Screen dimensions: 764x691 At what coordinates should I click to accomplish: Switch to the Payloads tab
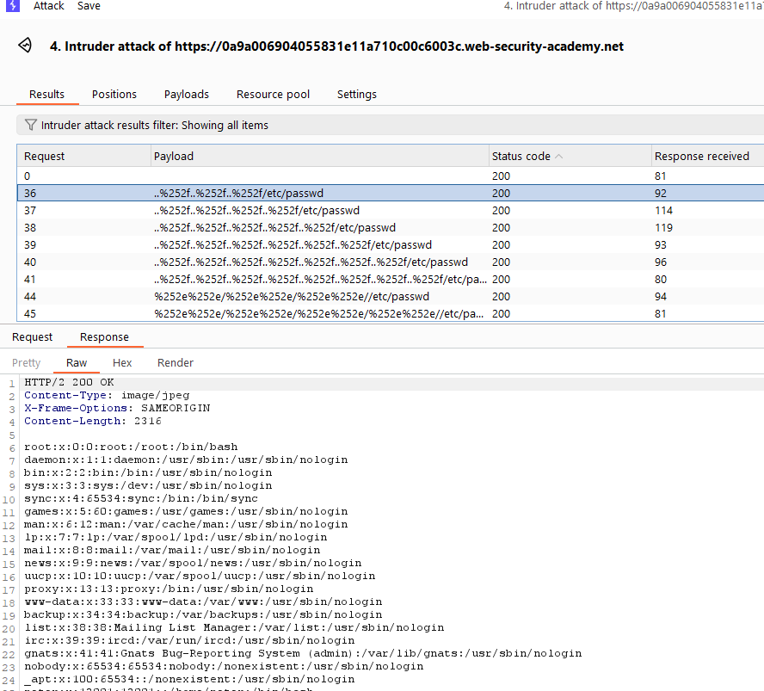pyautogui.click(x=187, y=94)
